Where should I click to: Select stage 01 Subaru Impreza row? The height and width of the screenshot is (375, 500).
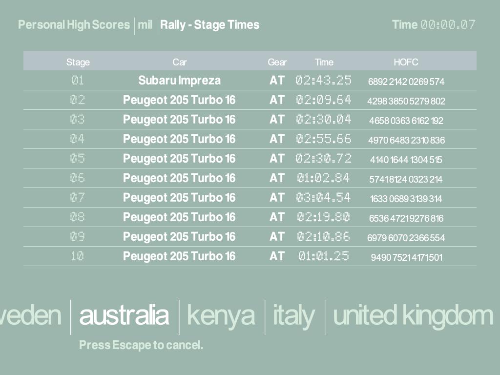[x=179, y=81]
